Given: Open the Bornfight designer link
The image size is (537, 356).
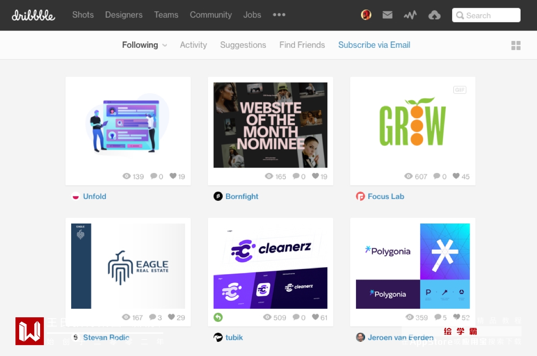Looking at the screenshot, I should 242,196.
